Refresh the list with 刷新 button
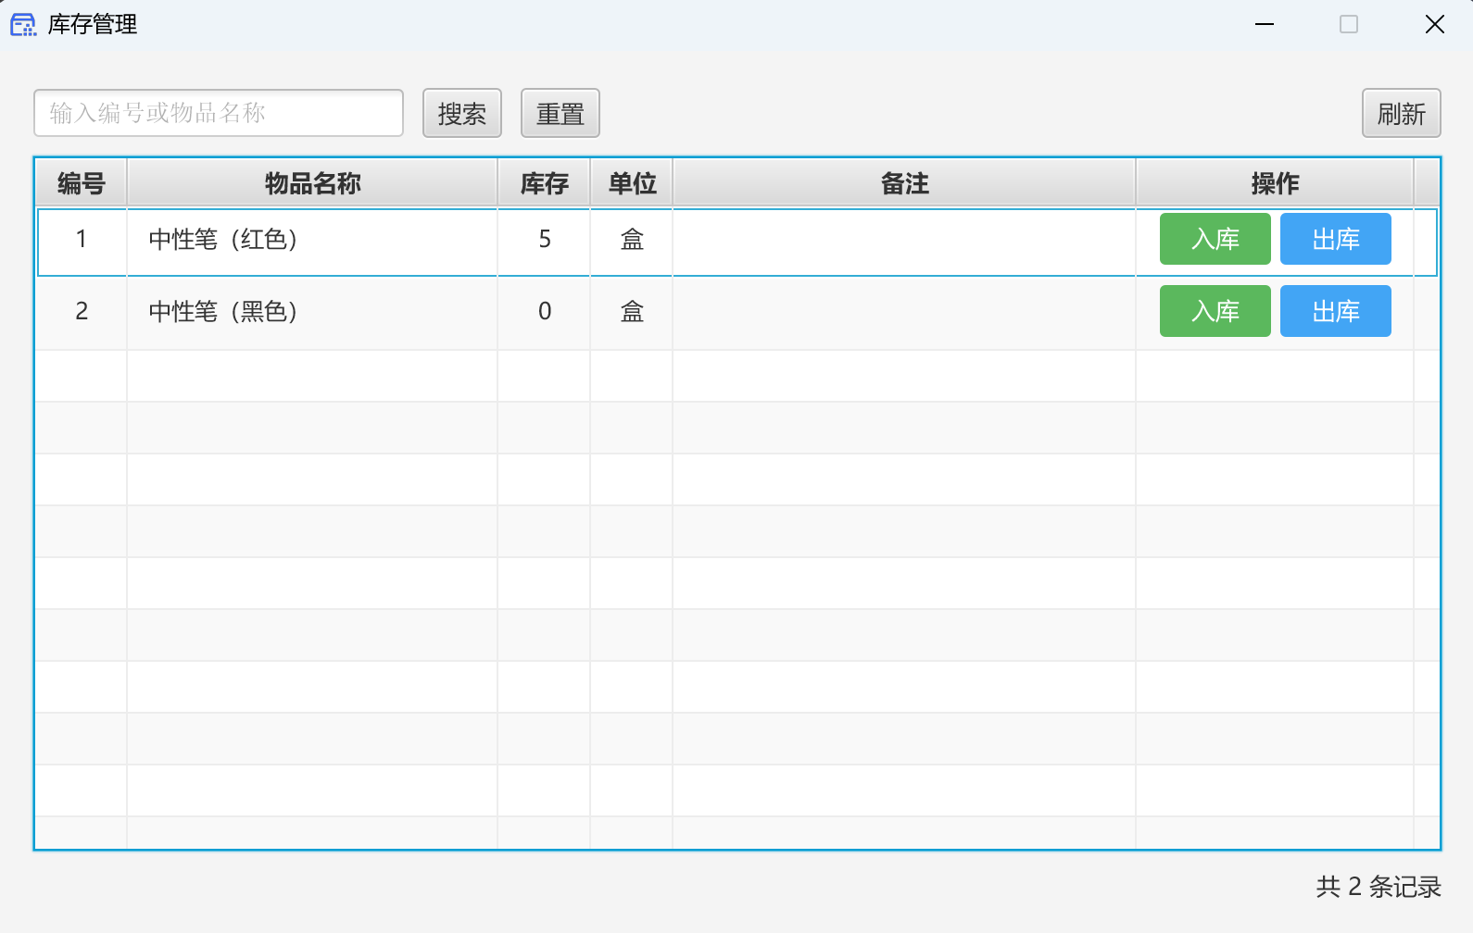The height and width of the screenshot is (933, 1473). pos(1400,114)
